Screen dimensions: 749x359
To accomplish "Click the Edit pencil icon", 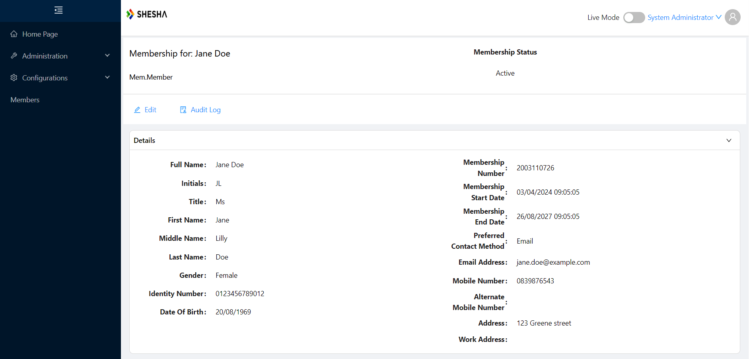I will tap(137, 110).
